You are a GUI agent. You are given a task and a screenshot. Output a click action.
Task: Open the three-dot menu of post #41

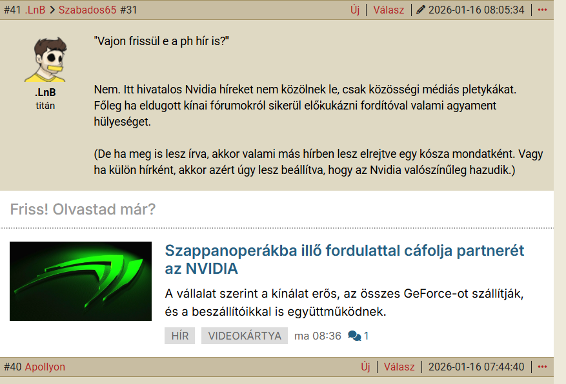tap(542, 10)
